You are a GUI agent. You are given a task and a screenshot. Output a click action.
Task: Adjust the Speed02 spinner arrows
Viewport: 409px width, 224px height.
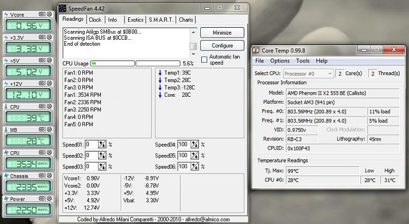pyautogui.click(x=102, y=155)
